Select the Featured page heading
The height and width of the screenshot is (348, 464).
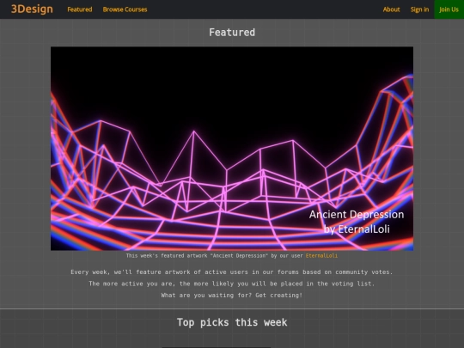pos(232,33)
